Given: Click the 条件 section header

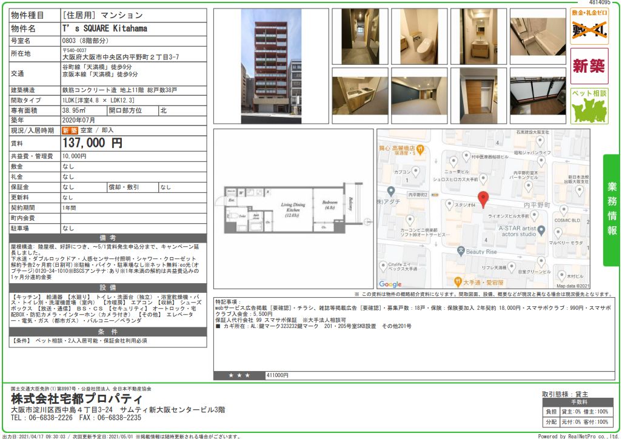Looking at the screenshot, I should pos(107,332).
